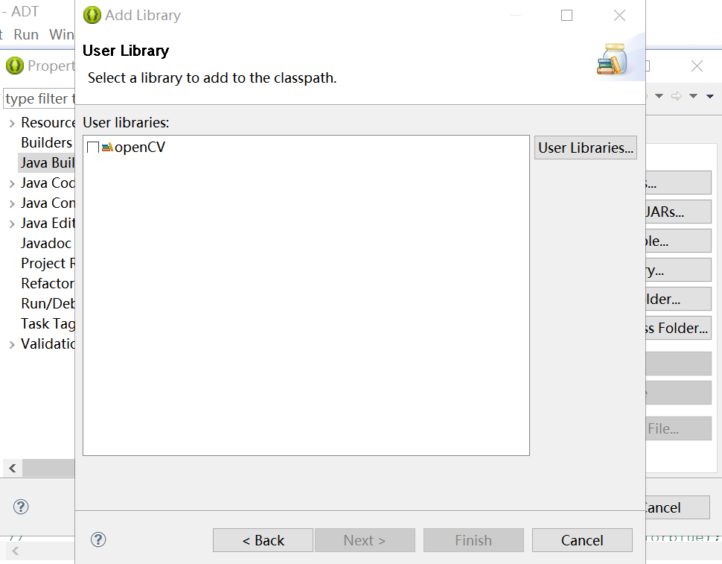Image resolution: width=722 pixels, height=564 pixels.
Task: Expand the Java Editor tree node
Action: pos(12,224)
